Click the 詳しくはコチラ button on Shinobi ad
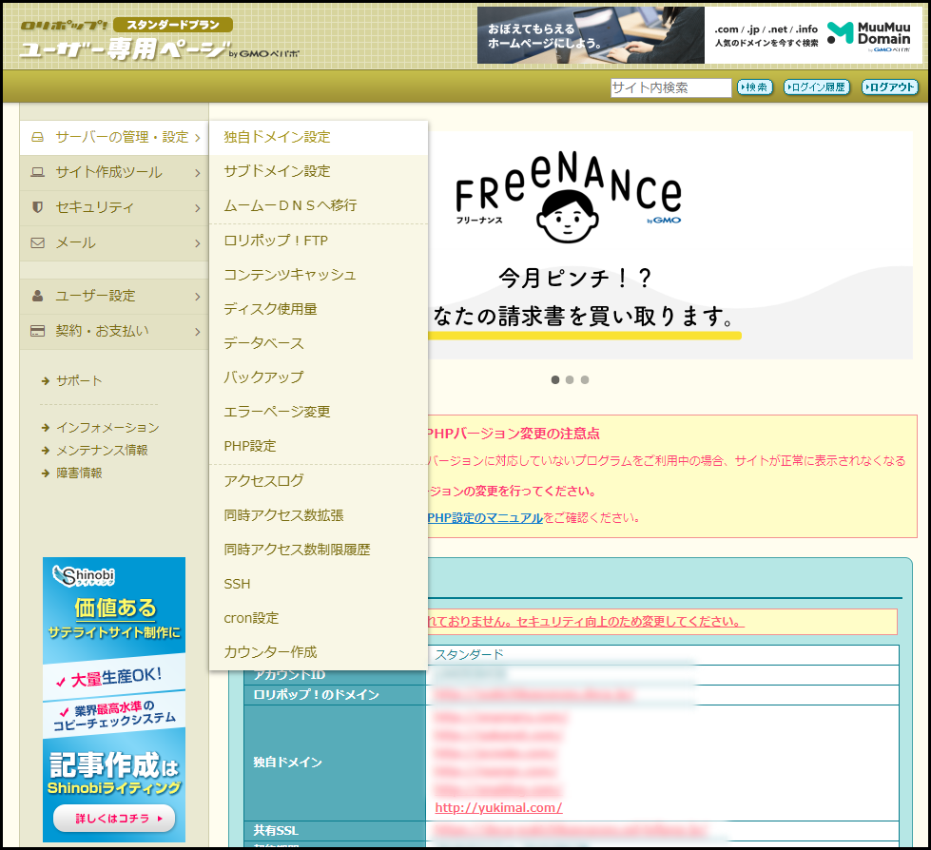Viewport: 931px width, 850px height. click(x=114, y=818)
